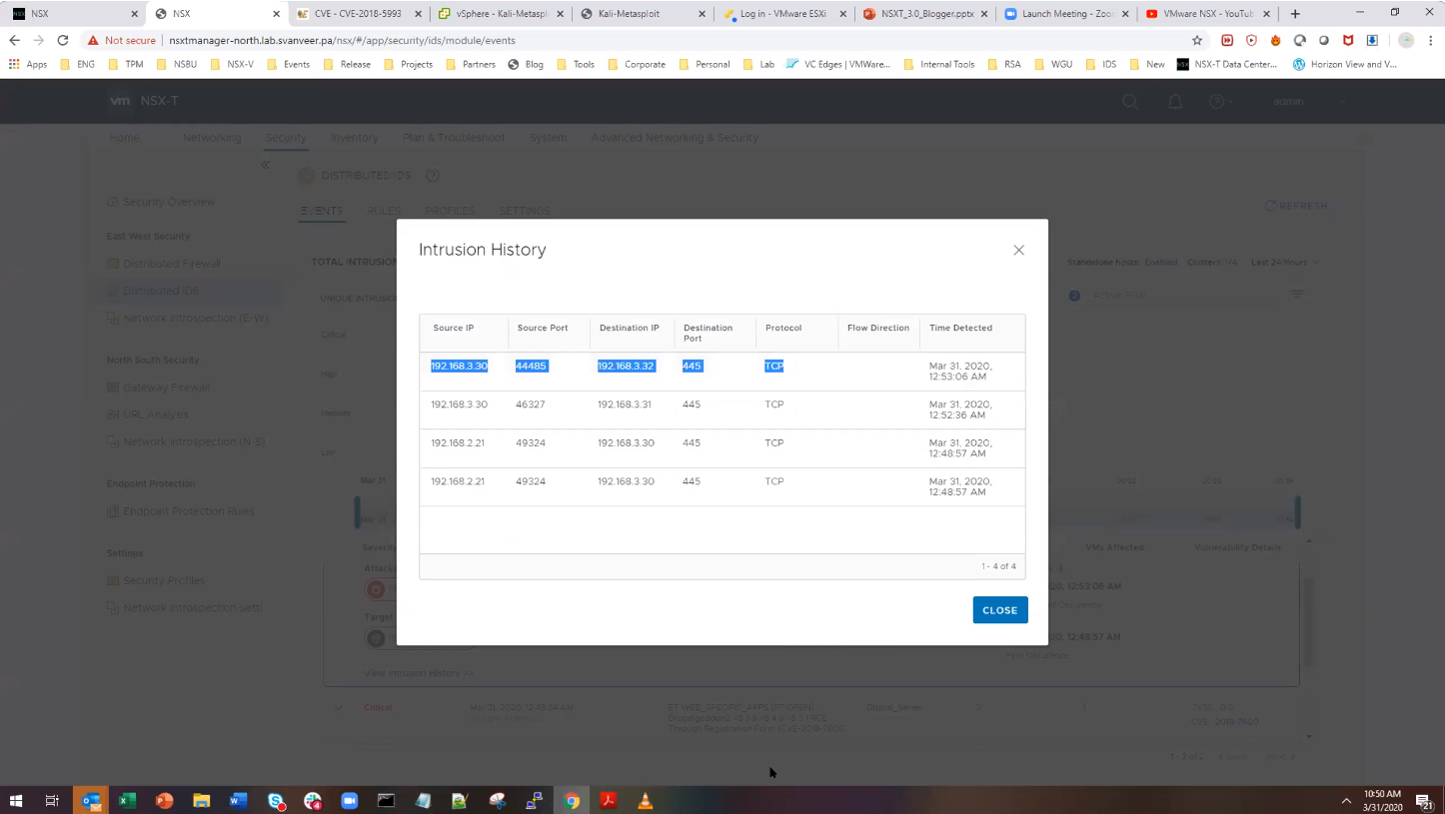
Task: Click the Source IP column header
Action: [454, 328]
